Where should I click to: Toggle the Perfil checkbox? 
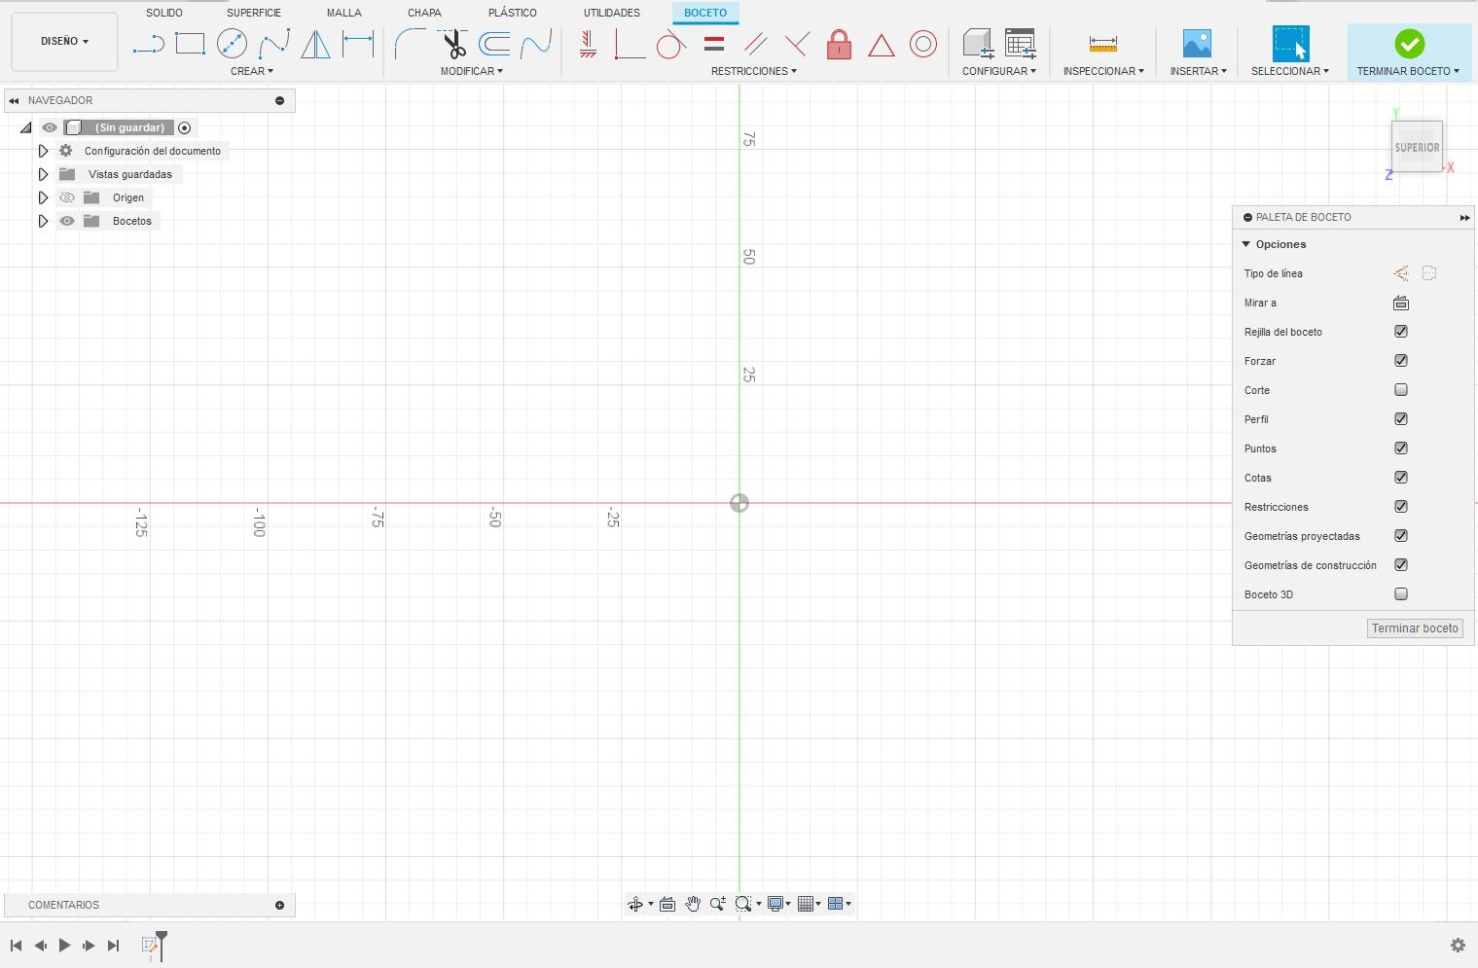(x=1401, y=419)
